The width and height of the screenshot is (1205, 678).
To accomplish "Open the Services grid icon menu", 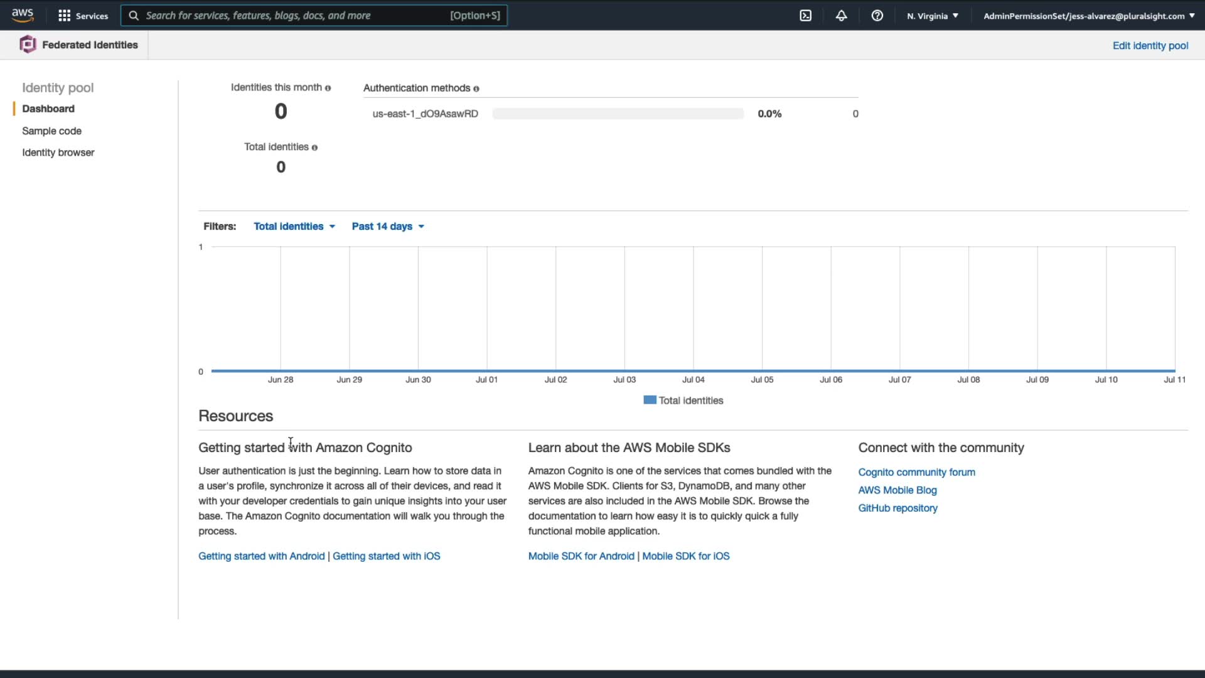I will coord(64,16).
